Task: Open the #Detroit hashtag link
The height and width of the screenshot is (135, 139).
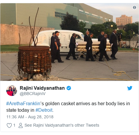Action: (x=44, y=110)
